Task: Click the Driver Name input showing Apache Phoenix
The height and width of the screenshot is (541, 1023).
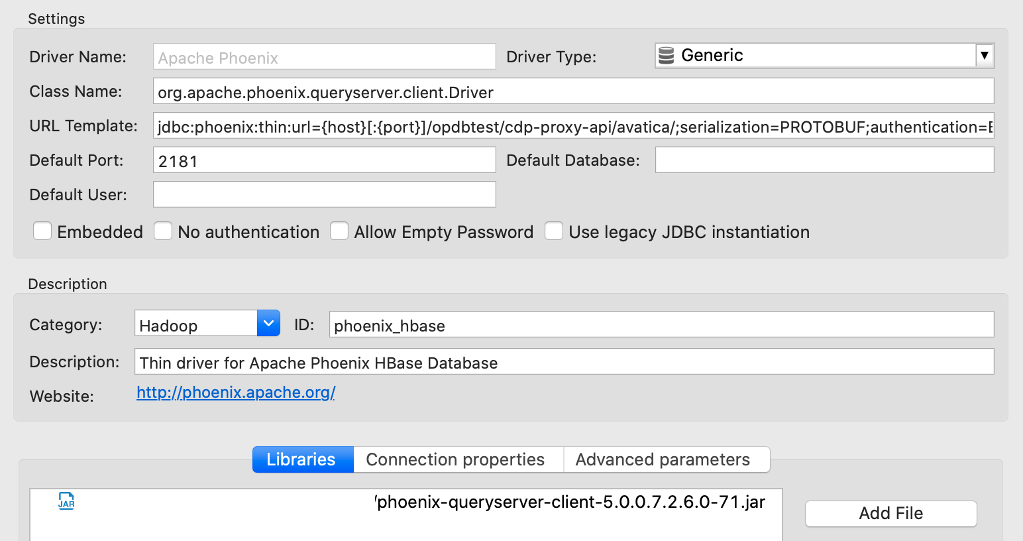Action: coord(323,56)
